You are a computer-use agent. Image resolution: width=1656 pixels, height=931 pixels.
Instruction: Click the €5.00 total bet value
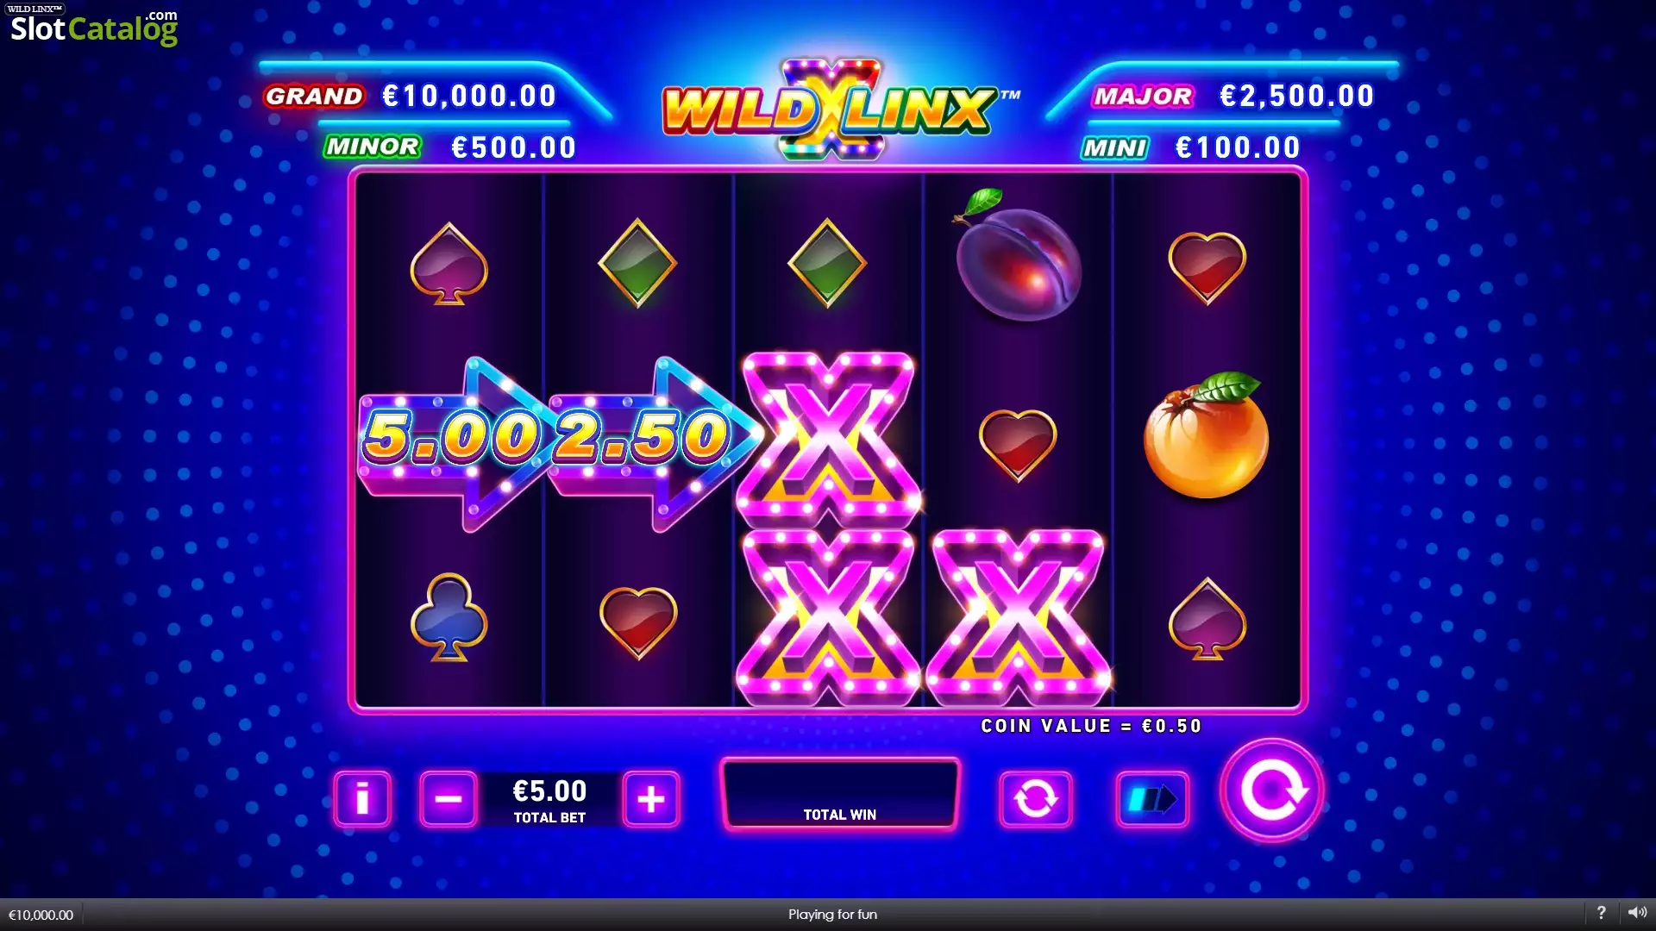[x=550, y=790]
